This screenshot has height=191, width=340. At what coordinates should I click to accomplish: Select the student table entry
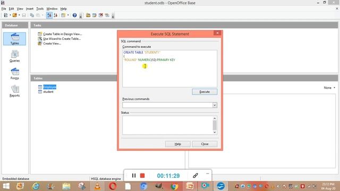click(48, 92)
